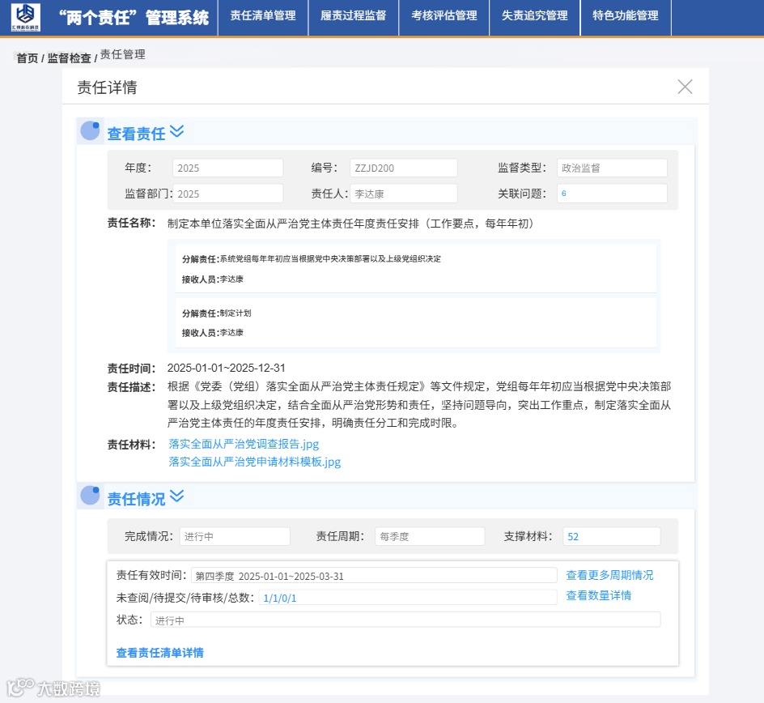Open the 责任清单管理 menu
The height and width of the screenshot is (703, 764).
pyautogui.click(x=263, y=16)
